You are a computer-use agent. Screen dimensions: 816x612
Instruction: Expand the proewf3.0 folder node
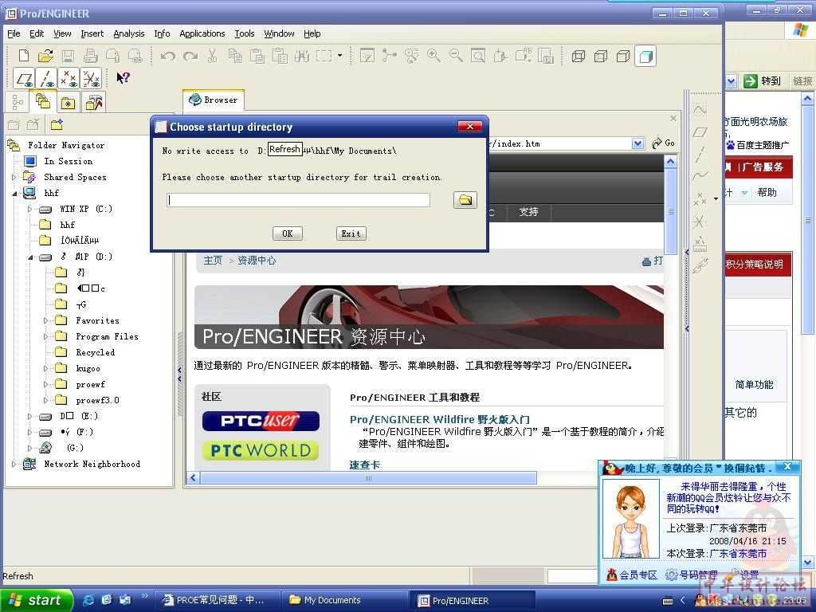45,400
